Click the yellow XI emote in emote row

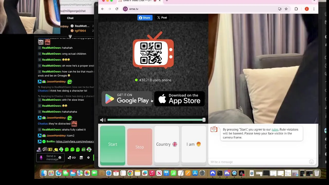coord(50,150)
